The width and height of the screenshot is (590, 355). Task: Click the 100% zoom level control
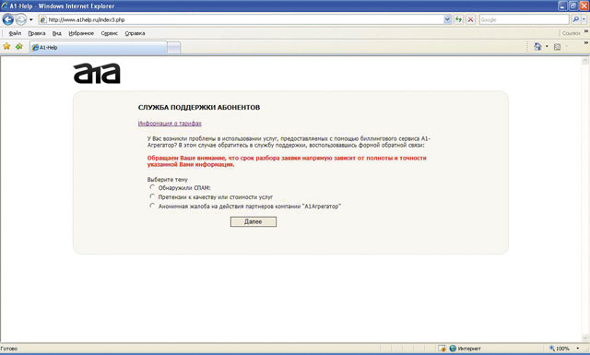[560, 349]
